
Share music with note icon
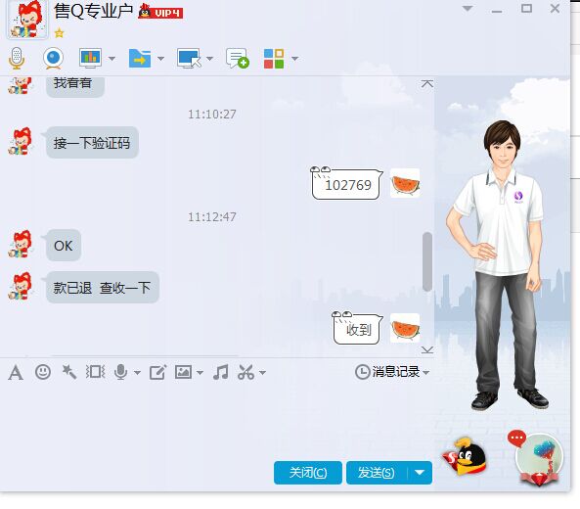[221, 372]
